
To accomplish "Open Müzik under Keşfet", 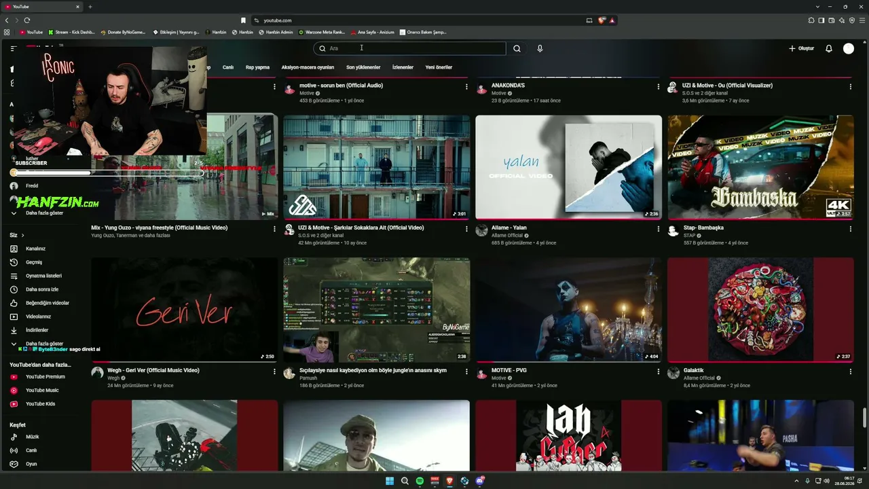I will [x=45, y=437].
